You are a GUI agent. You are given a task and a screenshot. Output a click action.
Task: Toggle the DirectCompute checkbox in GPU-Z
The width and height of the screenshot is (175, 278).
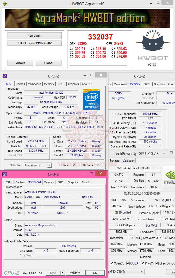pyautogui.click(x=157, y=263)
